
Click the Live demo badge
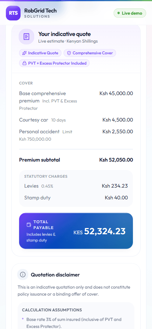130,13
